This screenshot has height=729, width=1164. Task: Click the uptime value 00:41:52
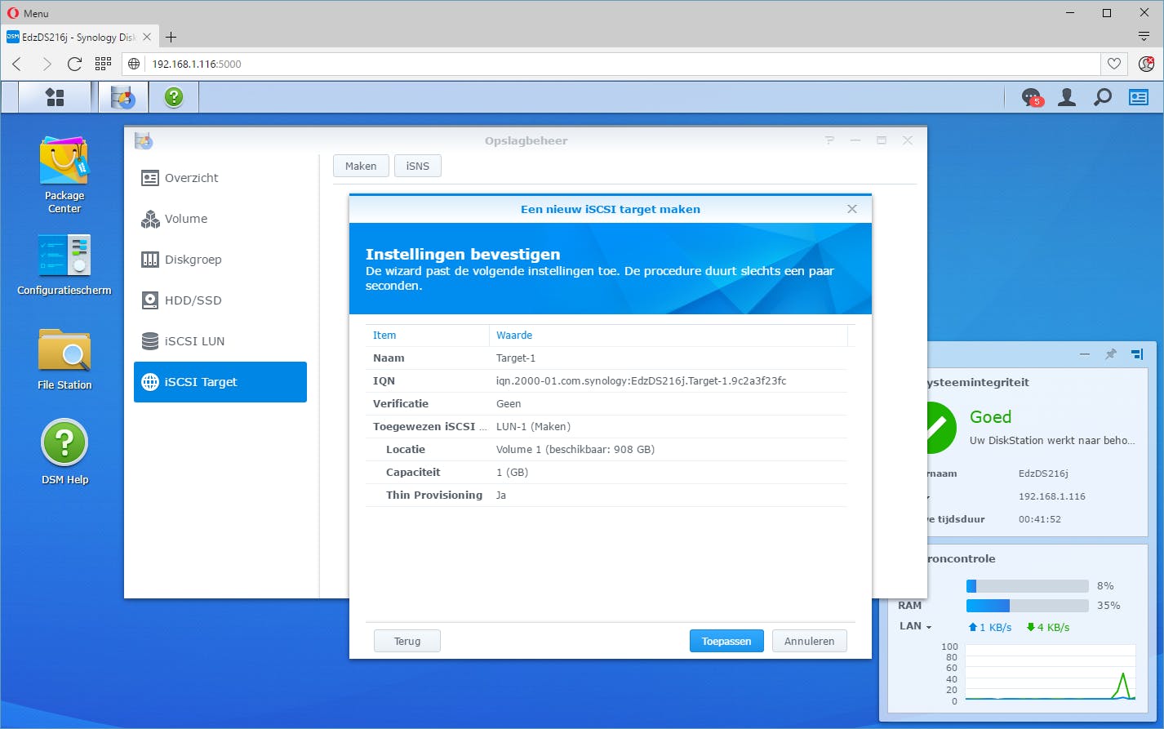pyautogui.click(x=1040, y=519)
